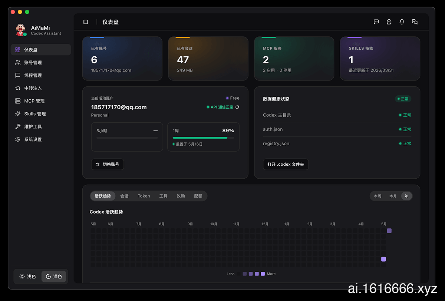The image size is (445, 301).
Task: Click the 系统设置 gear icon
Action: point(18,139)
